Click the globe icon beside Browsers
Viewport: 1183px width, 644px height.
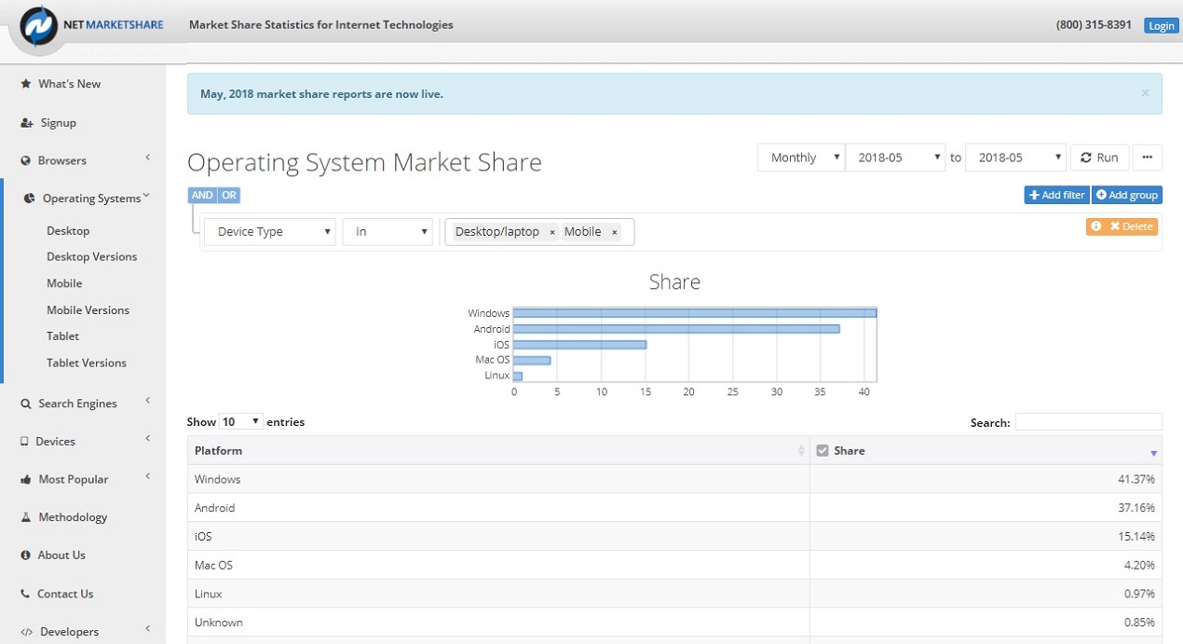coord(26,161)
